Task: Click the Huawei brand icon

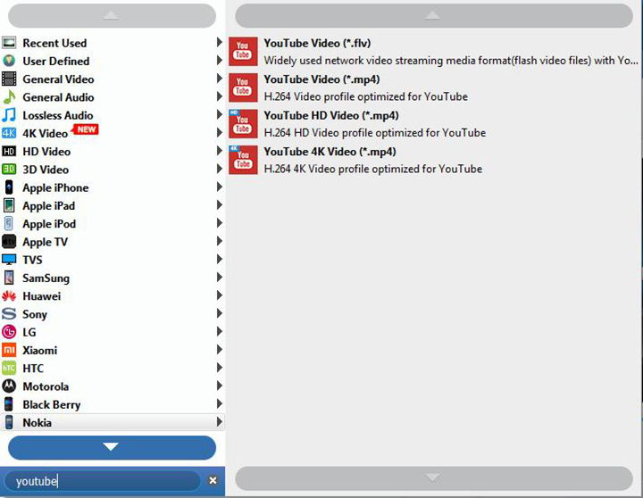Action: pyautogui.click(x=9, y=296)
